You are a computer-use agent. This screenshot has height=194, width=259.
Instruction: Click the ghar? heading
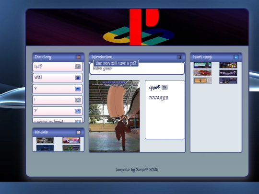pos(154,88)
